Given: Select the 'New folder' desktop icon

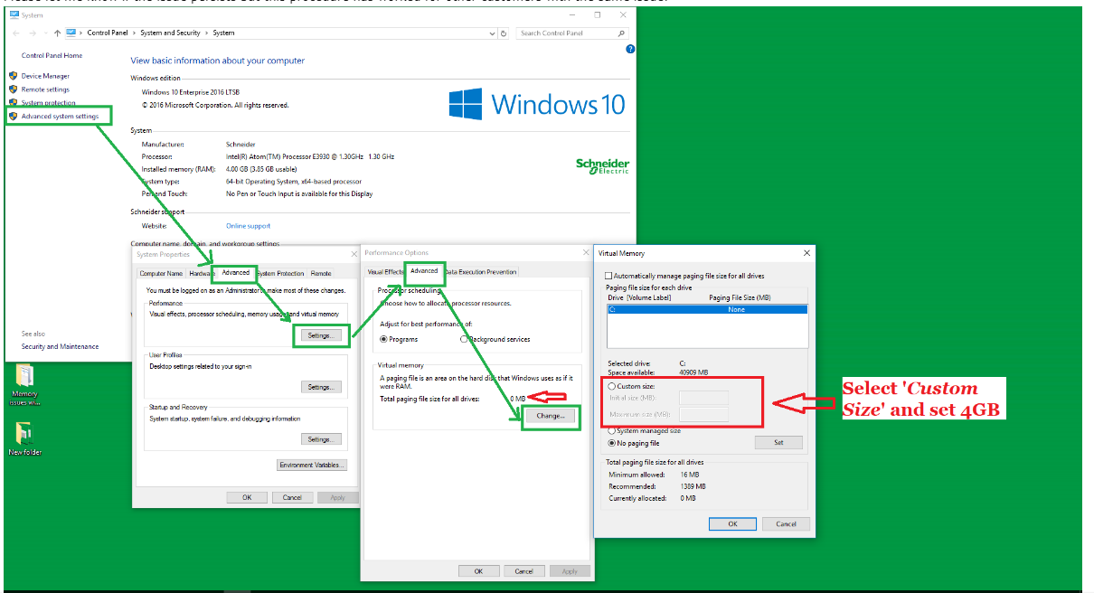Looking at the screenshot, I should click(x=25, y=438).
